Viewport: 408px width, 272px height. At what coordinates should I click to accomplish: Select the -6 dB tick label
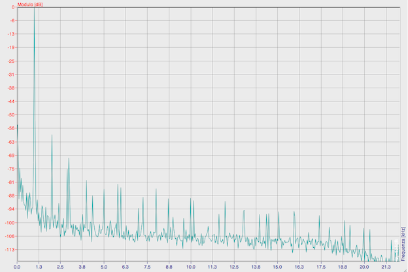pos(12,20)
